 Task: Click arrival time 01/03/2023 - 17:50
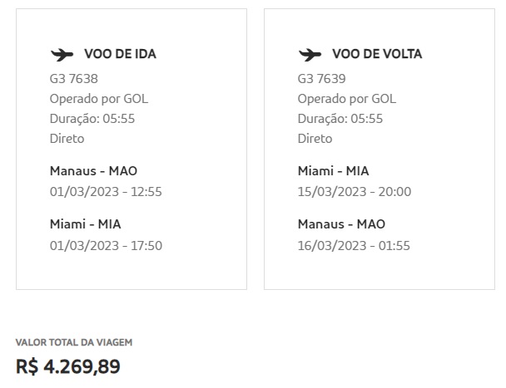tap(106, 245)
